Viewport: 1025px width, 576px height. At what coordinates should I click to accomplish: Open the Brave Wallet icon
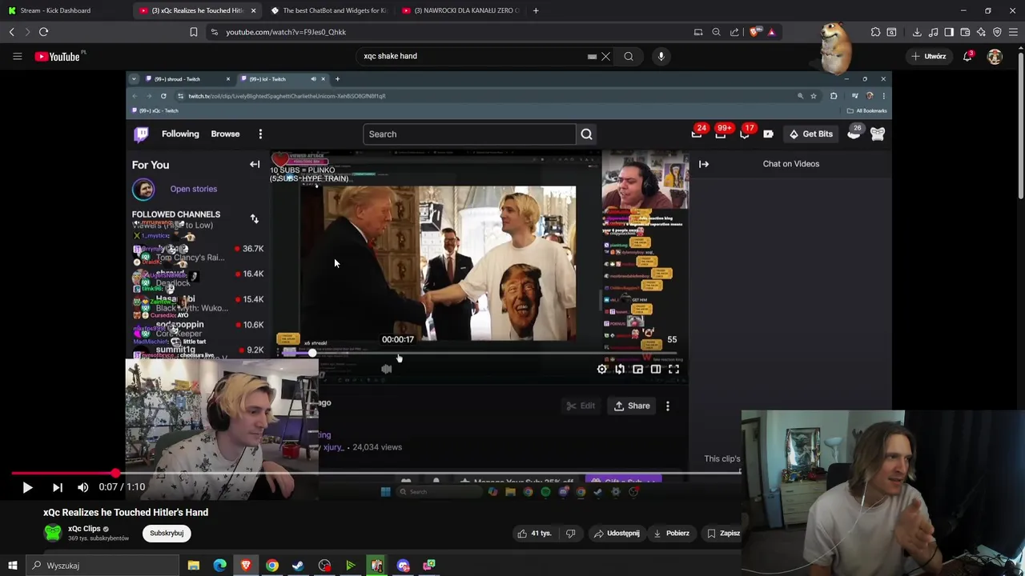965,32
